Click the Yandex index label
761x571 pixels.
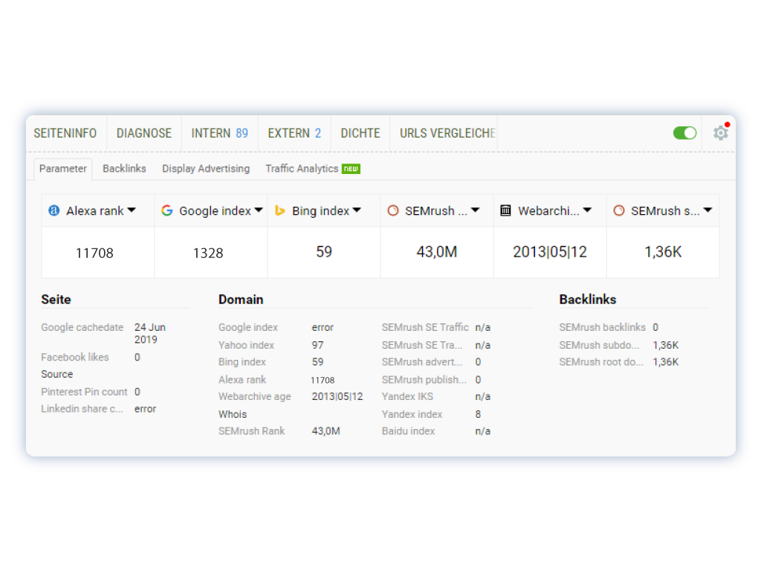click(412, 414)
